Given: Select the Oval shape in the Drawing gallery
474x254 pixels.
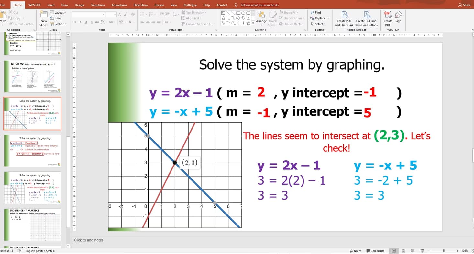Looking at the screenshot, I should (x=243, y=12).
